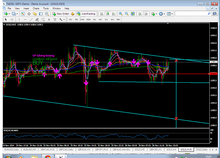Switch to the GOLD,H4 chart tab
Screen dimensions: 220x158
pyautogui.click(x=171, y=150)
